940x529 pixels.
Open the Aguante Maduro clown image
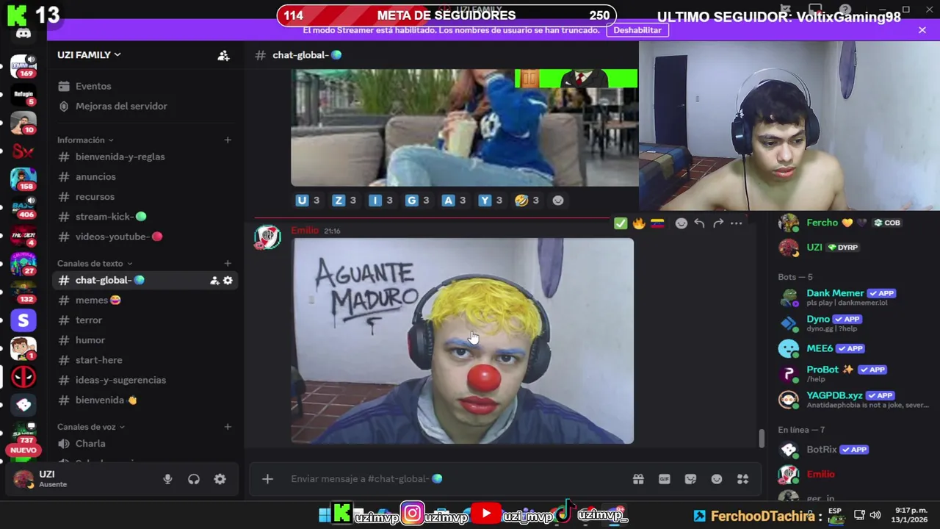(463, 341)
